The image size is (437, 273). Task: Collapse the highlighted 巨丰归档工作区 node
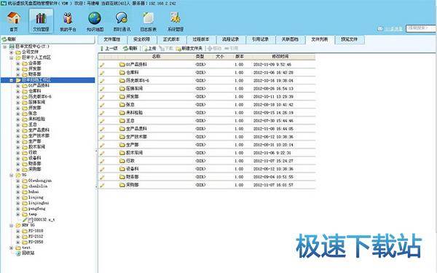[x=11, y=80]
